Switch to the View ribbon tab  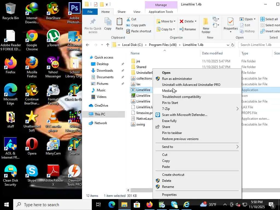pos(137,12)
